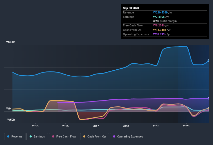213x145 pixels.
Task: Select the 2018 x-axis label
Action: (126, 126)
